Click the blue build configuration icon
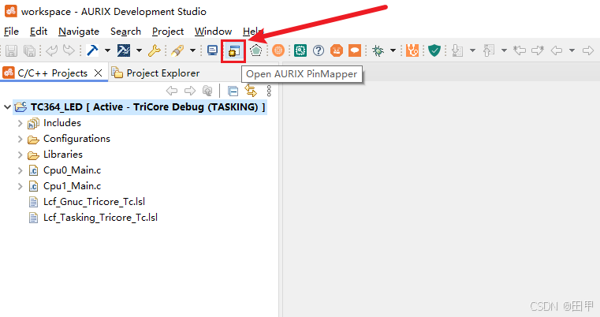 pos(124,50)
